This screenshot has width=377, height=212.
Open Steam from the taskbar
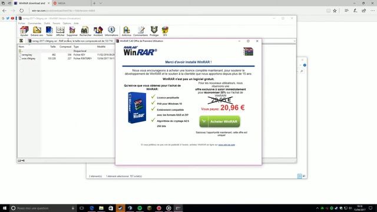pyautogui.click(x=120, y=208)
